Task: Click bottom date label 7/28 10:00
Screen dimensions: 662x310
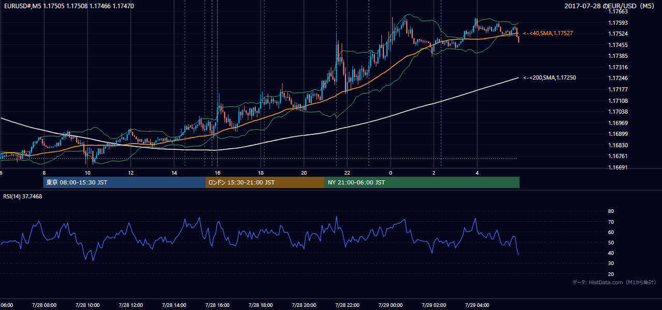Action: tap(87, 305)
